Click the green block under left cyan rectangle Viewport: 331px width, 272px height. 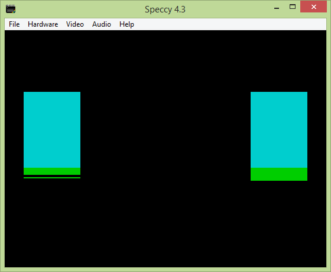click(x=52, y=171)
